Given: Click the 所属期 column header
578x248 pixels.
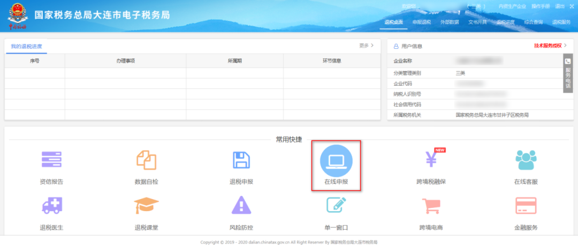Looking at the screenshot, I should tap(235, 61).
